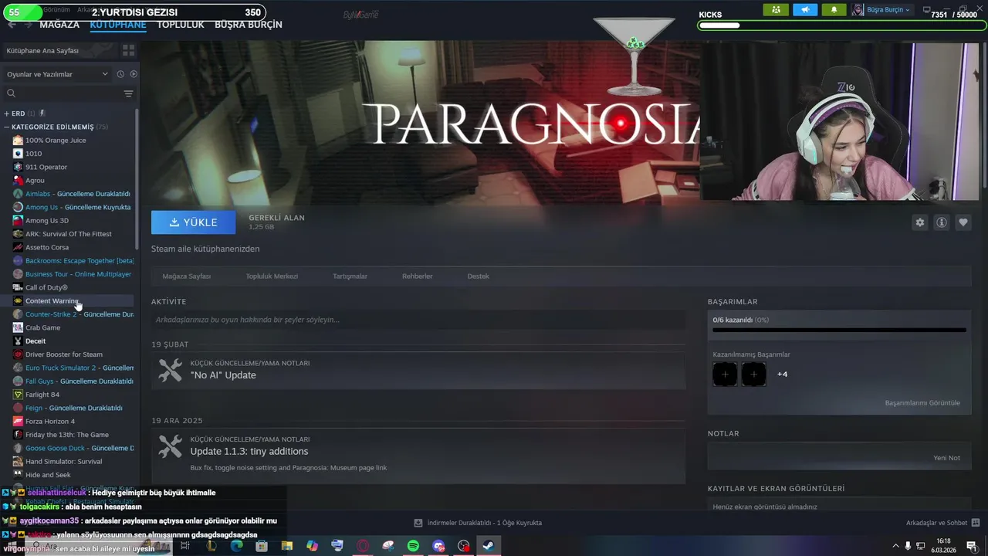Click activity say-something input field
988x556 pixels.
(x=418, y=320)
